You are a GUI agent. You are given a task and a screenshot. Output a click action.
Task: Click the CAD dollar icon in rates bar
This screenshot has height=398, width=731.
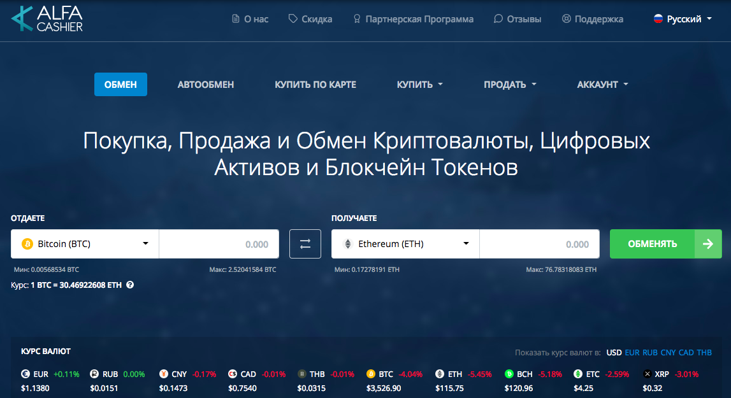click(233, 374)
